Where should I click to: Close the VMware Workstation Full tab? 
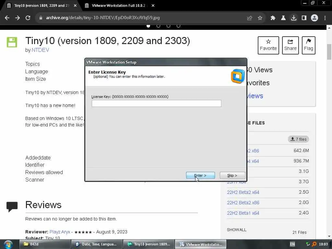(153, 6)
